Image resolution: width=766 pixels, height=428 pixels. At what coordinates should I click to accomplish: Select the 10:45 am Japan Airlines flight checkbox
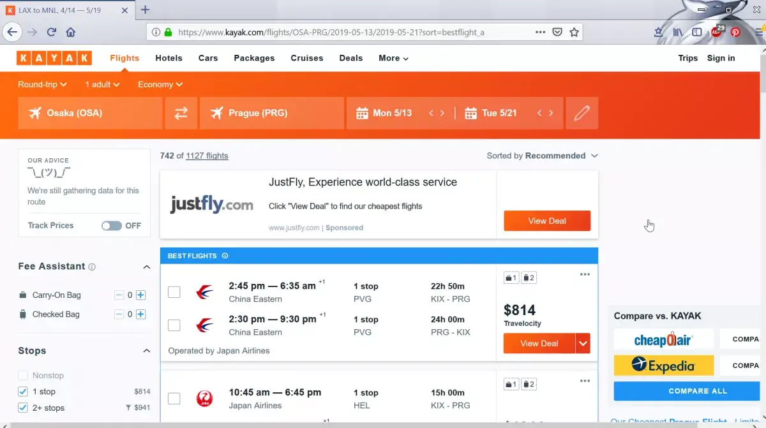point(174,399)
